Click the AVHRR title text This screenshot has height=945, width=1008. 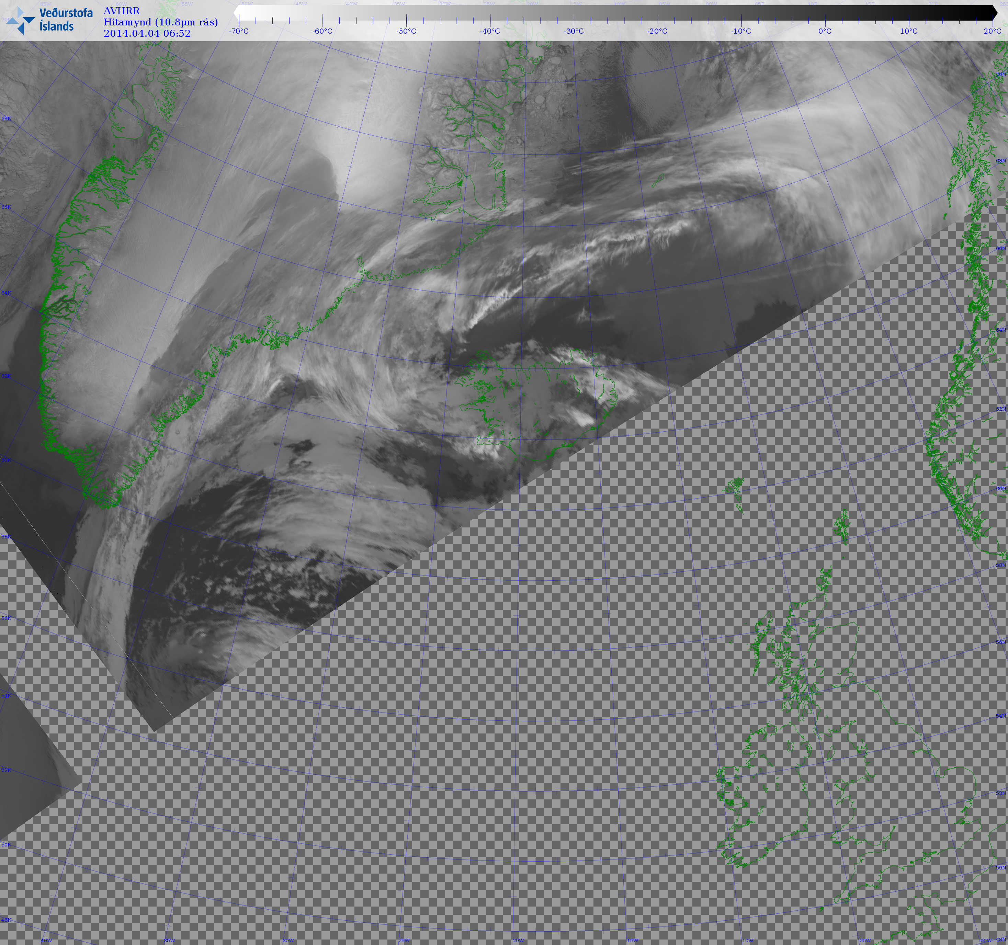coord(122,11)
